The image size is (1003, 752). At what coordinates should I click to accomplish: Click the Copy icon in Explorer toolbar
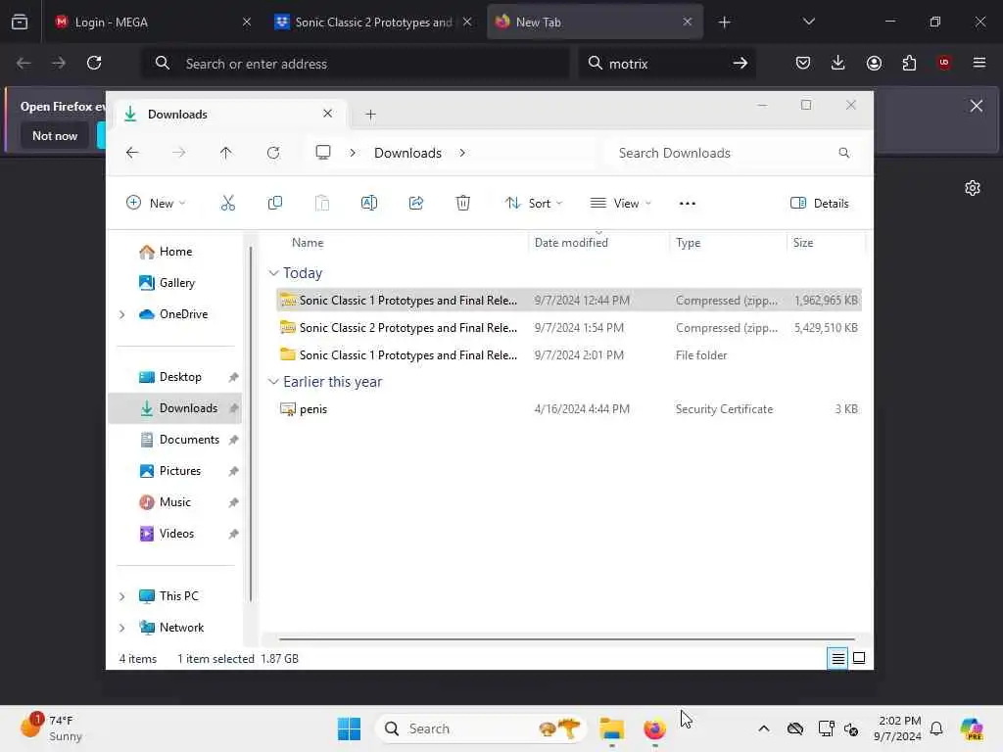275,204
